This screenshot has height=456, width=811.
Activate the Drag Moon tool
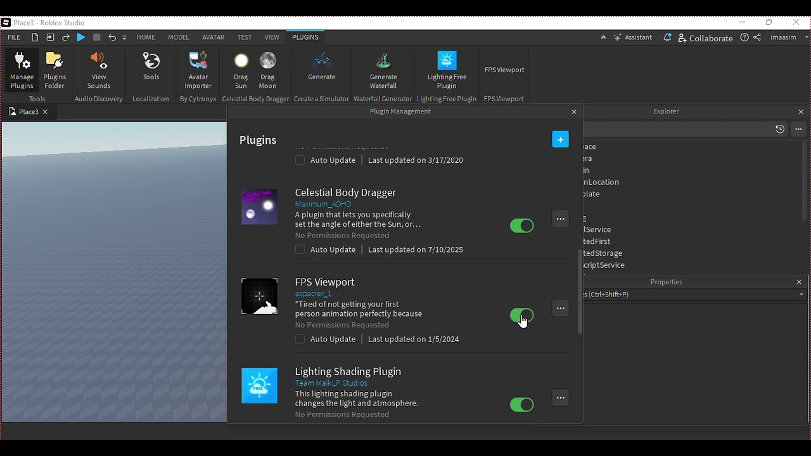(267, 70)
